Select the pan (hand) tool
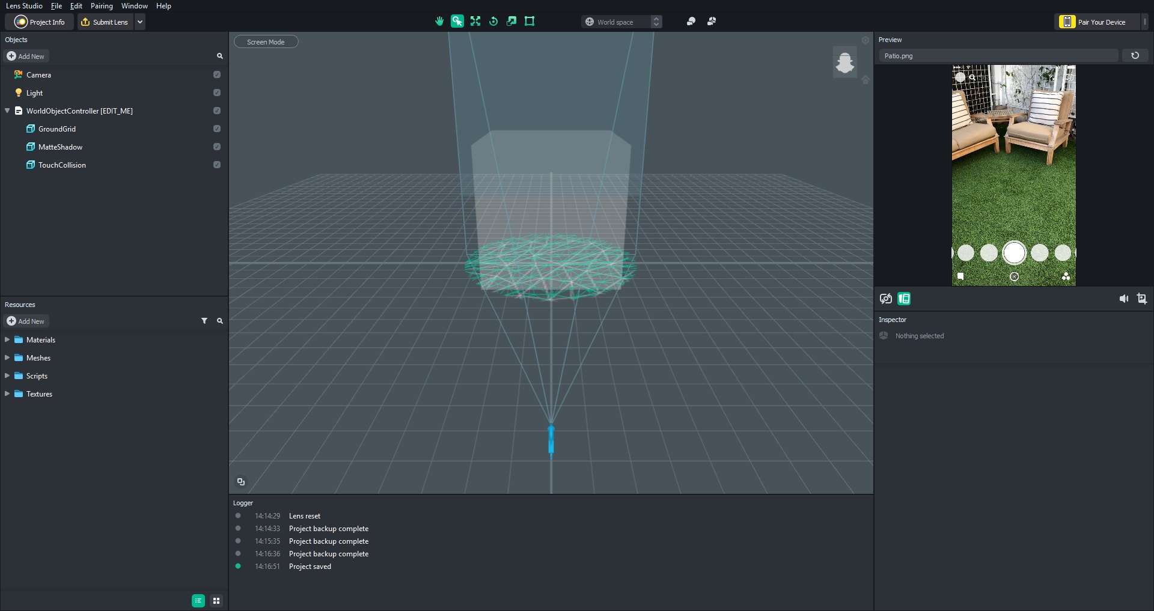Screen dimensions: 1154x611 point(439,22)
